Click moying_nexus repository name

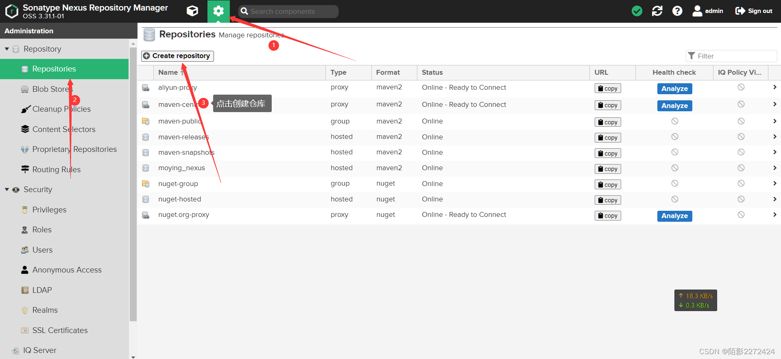181,168
